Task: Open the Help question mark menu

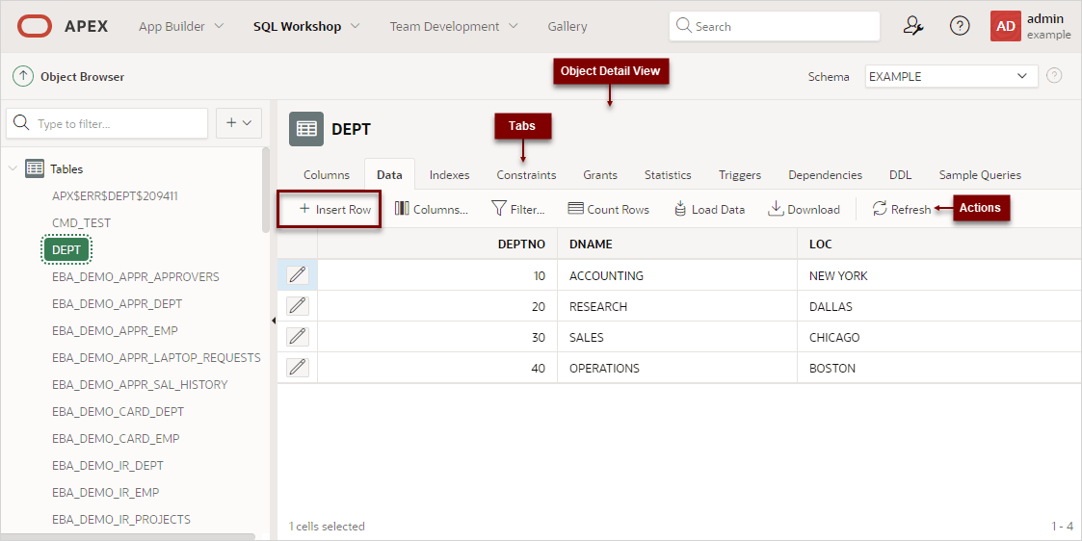Action: coord(960,26)
